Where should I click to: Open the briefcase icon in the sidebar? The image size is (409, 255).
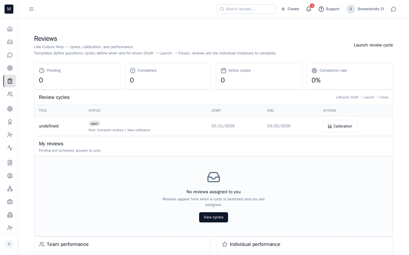(10, 202)
